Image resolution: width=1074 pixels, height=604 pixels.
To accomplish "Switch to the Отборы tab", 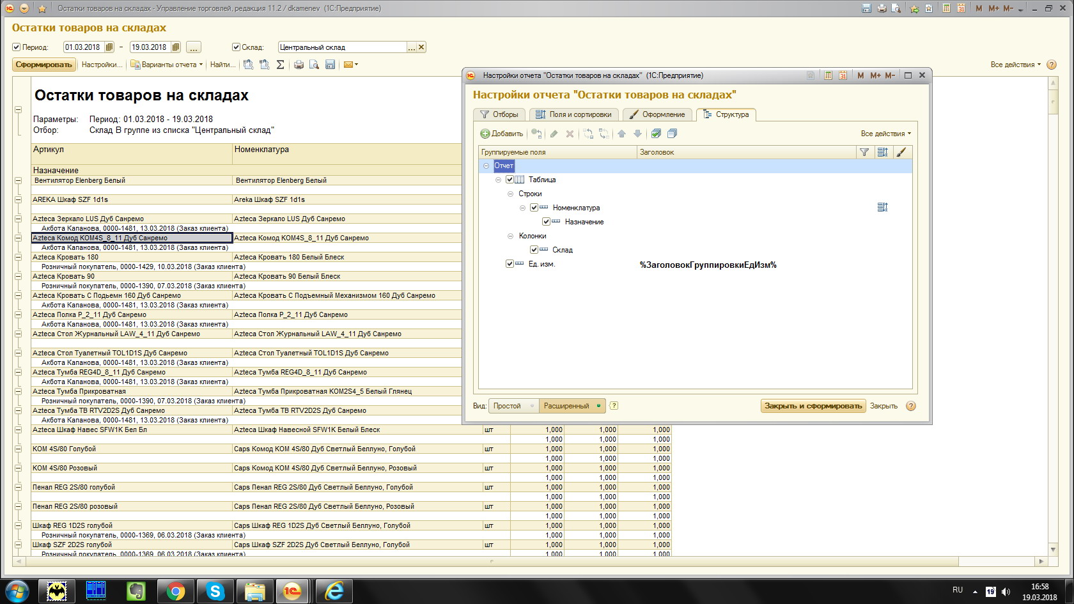I will coord(499,114).
